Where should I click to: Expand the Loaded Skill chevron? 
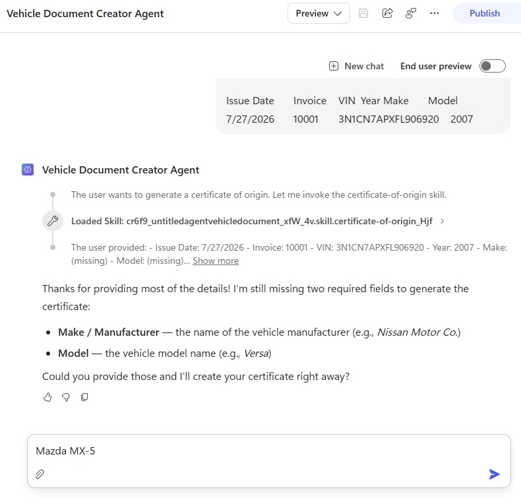coord(443,221)
